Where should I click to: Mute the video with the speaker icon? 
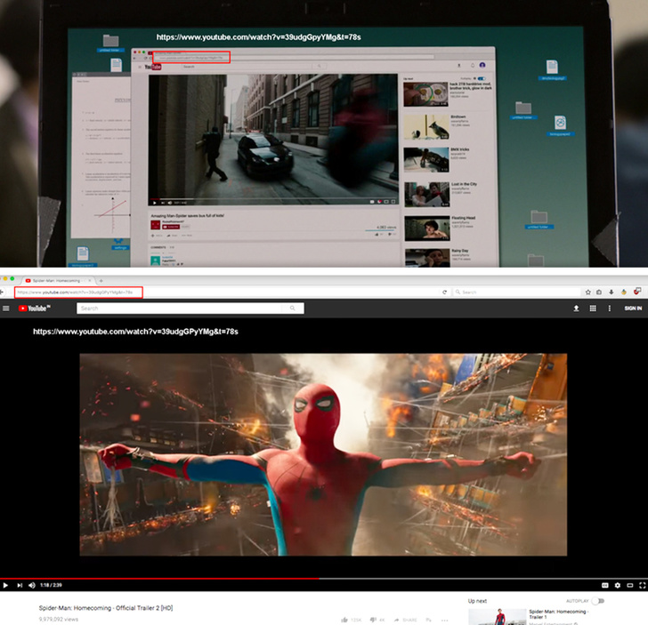[x=33, y=584]
